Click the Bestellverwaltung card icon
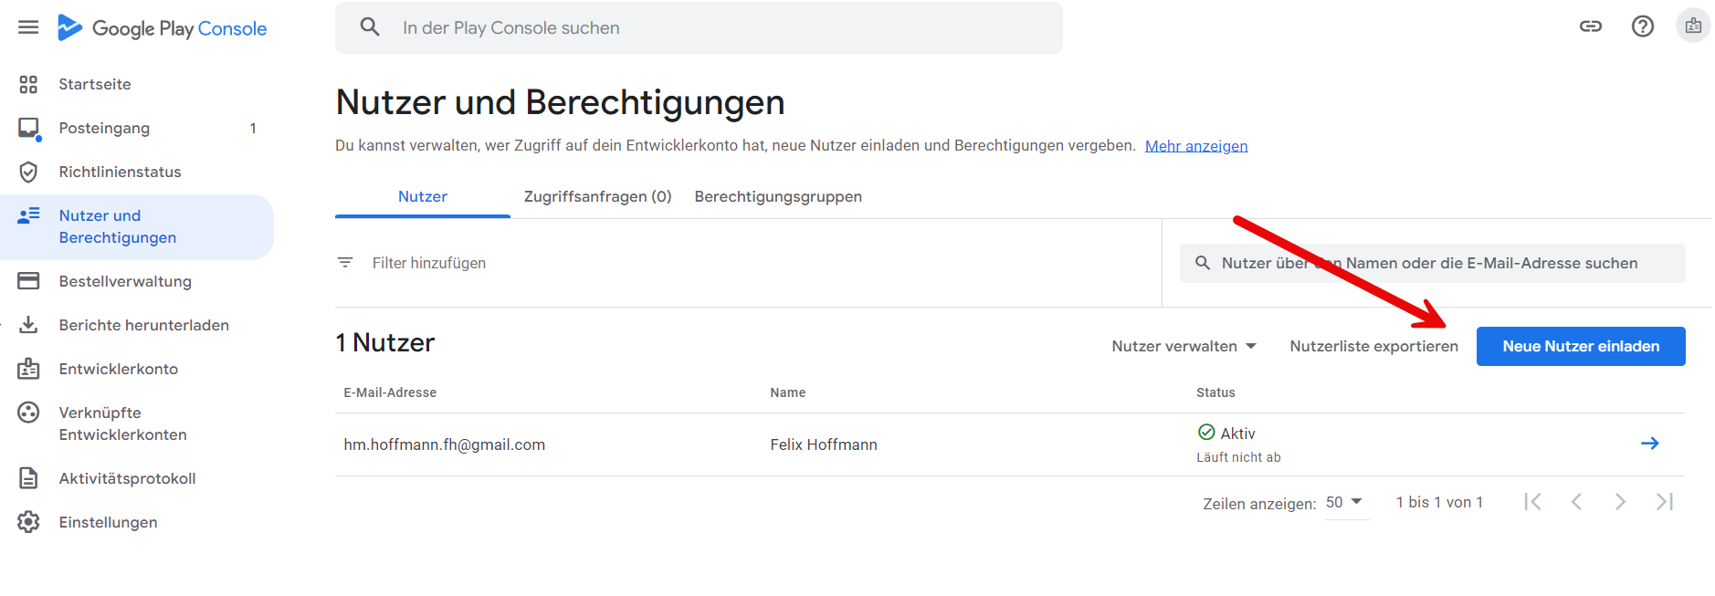The height and width of the screenshot is (596, 1715). pos(28,281)
